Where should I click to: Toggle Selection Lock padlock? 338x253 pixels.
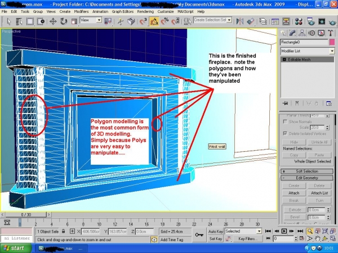click(63, 231)
